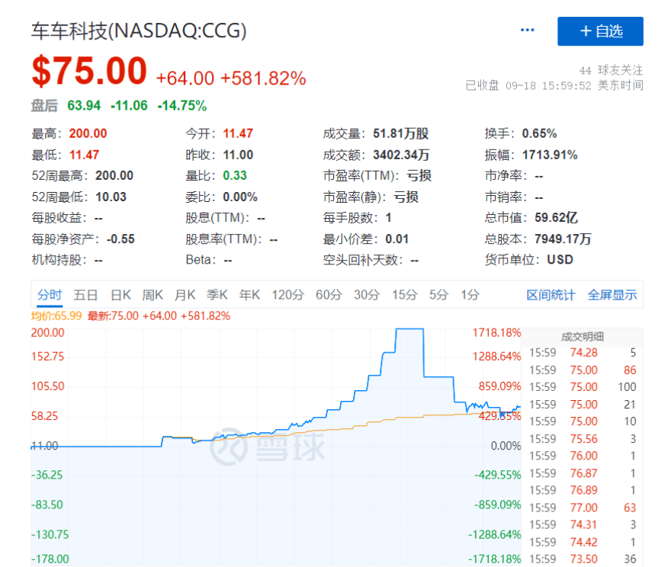Image resolution: width=671 pixels, height=567 pixels.
Task: Open the 区间统计 link
Action: point(551,295)
